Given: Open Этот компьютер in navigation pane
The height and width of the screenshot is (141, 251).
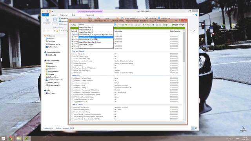Looking at the screenshot, I should click(53, 61).
